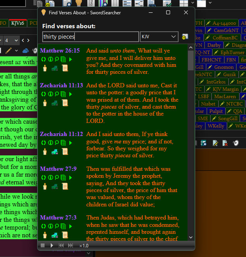Click the magnifier icon under Matthew 27:3
The height and width of the screenshot is (257, 246).
coord(57,226)
